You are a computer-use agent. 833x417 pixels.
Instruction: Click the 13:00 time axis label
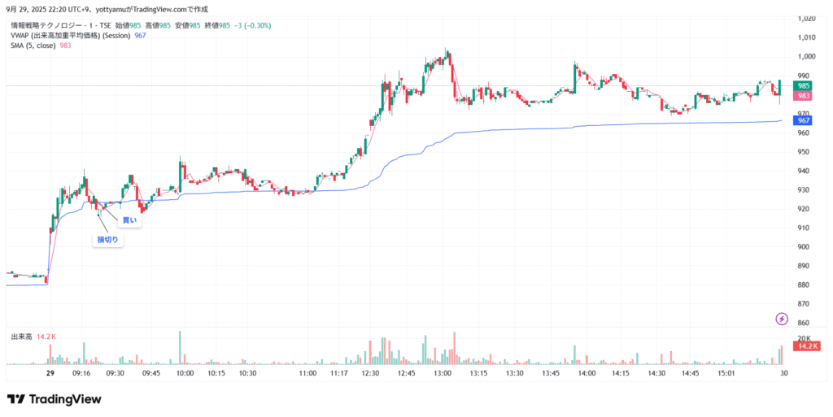[443, 373]
